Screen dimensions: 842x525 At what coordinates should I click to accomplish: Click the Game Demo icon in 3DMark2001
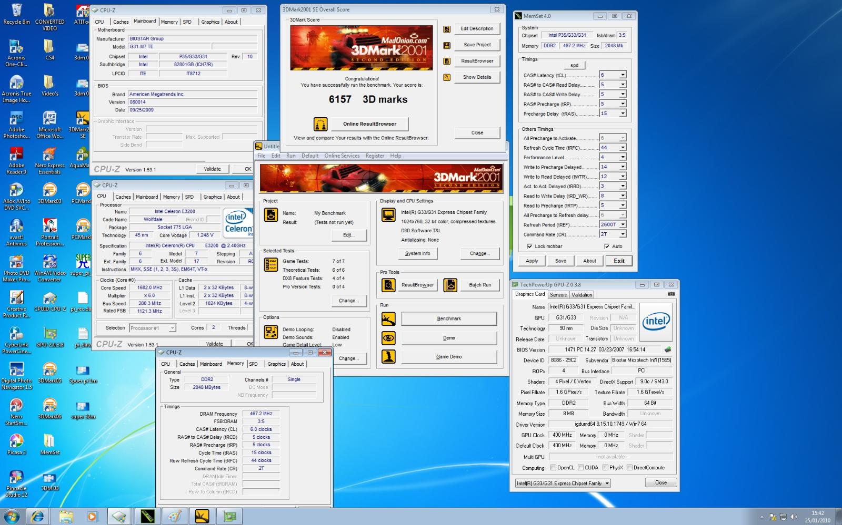388,357
